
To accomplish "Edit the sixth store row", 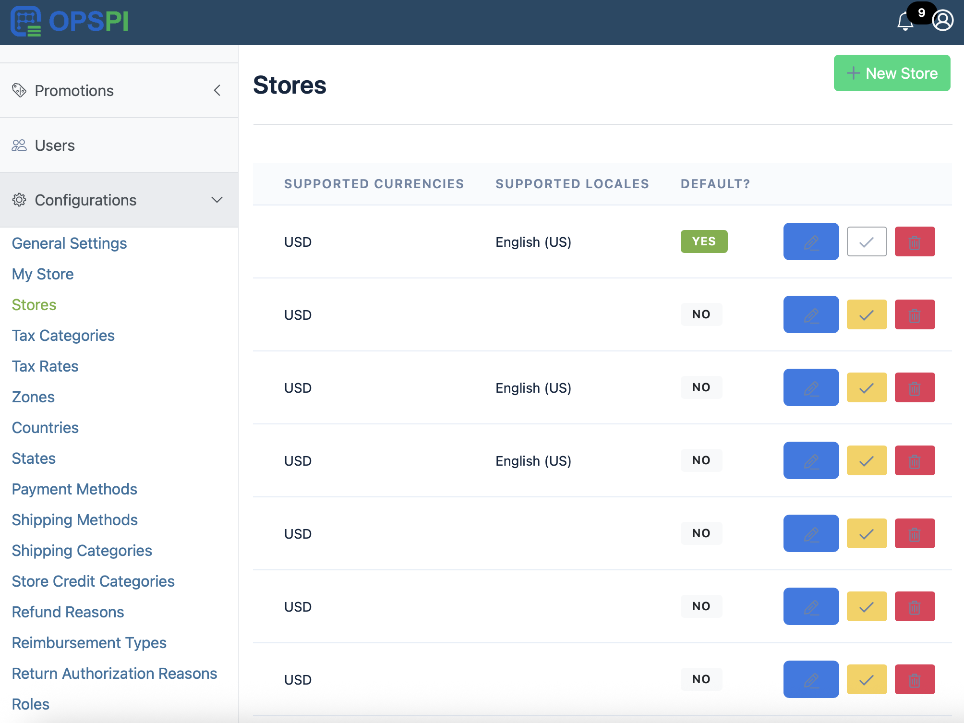I will [811, 606].
